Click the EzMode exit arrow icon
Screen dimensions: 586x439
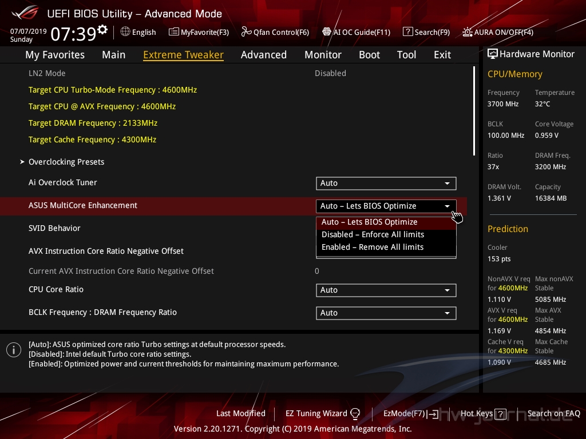click(x=434, y=414)
